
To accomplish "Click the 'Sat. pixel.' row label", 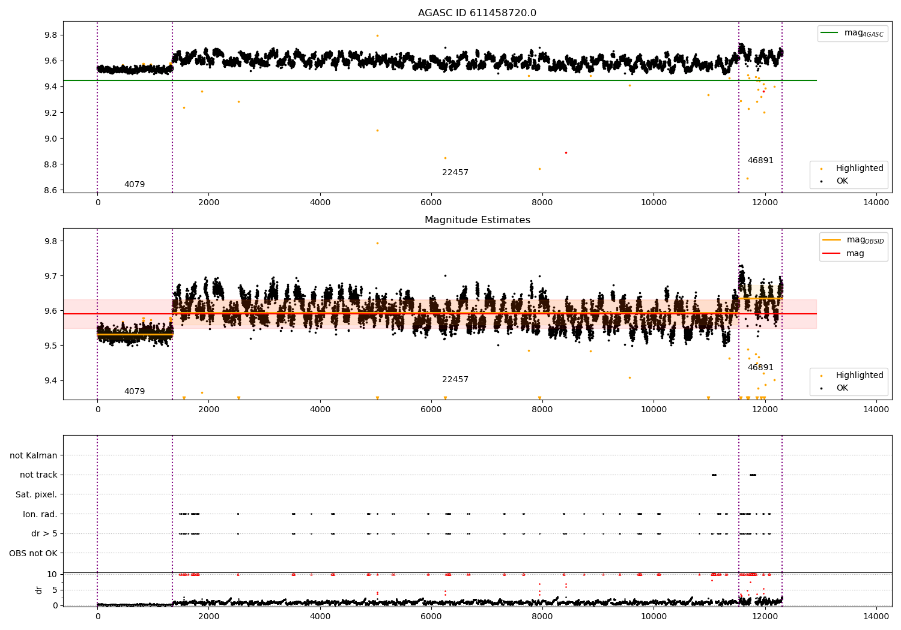I will (x=37, y=495).
